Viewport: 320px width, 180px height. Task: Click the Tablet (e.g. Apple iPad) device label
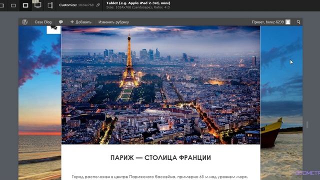pyautogui.click(x=138, y=3)
